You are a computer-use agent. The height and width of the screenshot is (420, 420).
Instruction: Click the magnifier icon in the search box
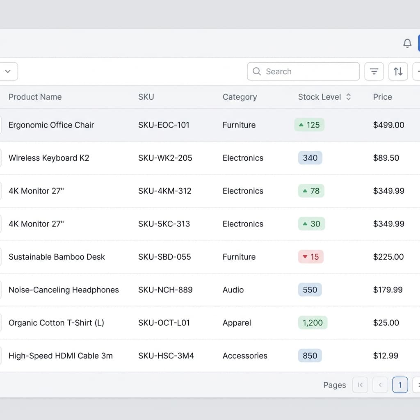tap(257, 71)
